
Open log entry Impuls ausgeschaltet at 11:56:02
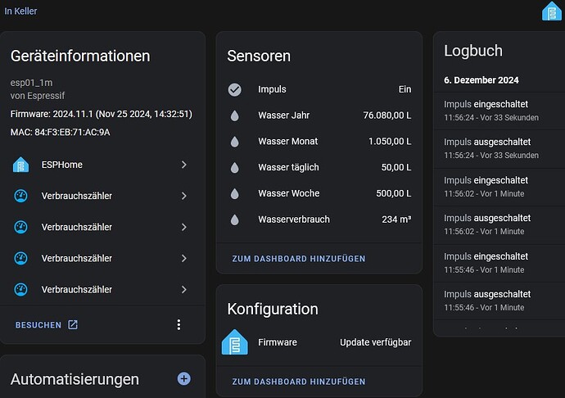(x=499, y=224)
